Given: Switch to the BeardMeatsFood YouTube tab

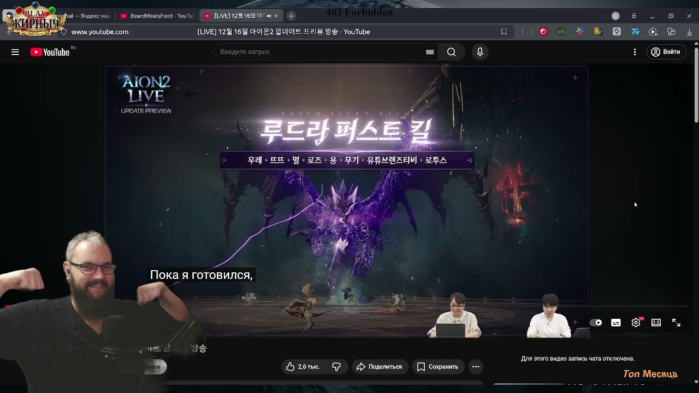Looking at the screenshot, I should click(x=157, y=16).
